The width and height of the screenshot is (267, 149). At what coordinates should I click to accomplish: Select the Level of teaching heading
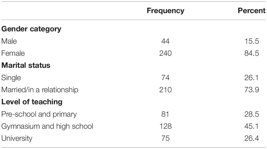click(x=32, y=102)
